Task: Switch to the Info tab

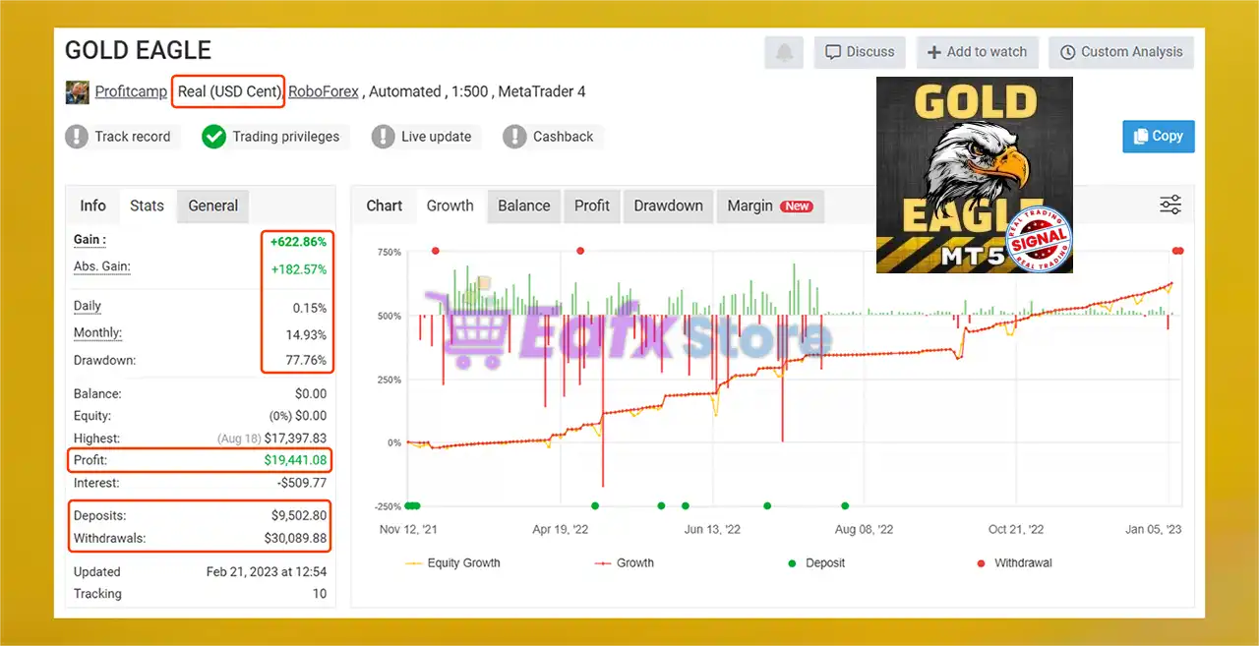Action: click(92, 206)
